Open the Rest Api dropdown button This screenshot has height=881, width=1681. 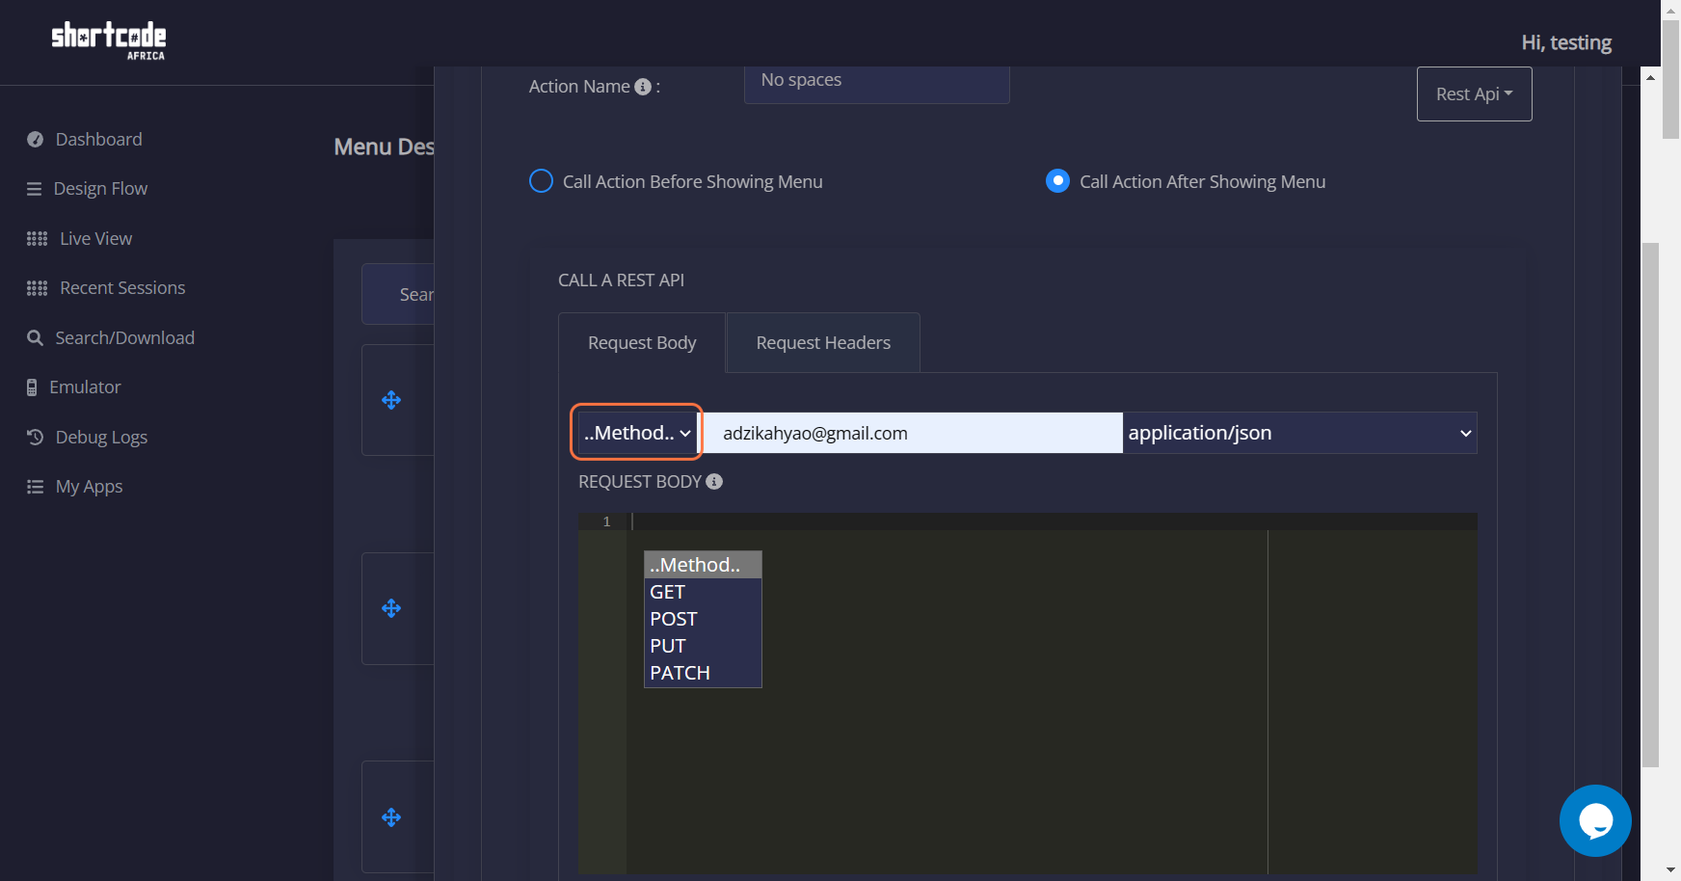pyautogui.click(x=1474, y=93)
